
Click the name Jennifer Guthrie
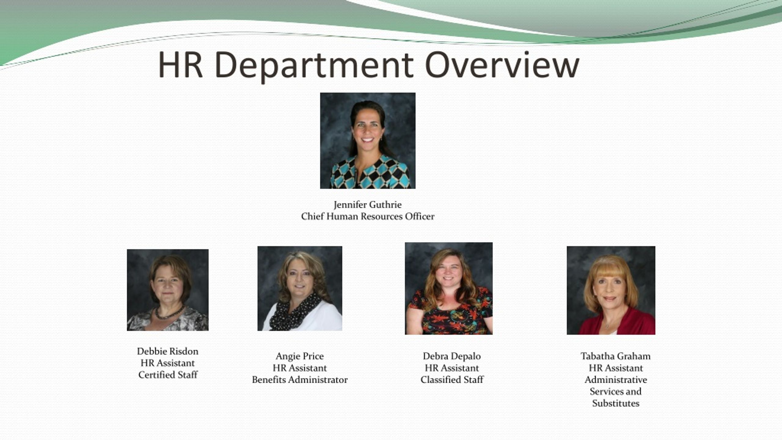pos(368,205)
